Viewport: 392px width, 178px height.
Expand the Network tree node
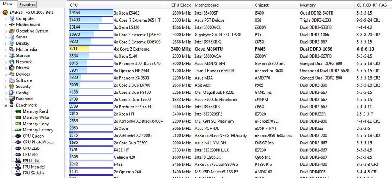click(5, 62)
